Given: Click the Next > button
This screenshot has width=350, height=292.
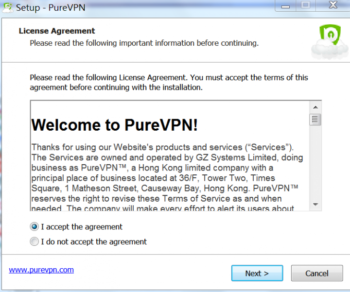Looking at the screenshot, I should tap(257, 273).
